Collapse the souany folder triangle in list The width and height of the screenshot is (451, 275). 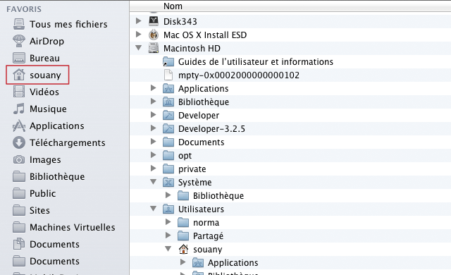click(168, 249)
